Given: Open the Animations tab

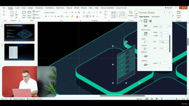Looking at the screenshot, I should (x=50, y=8).
